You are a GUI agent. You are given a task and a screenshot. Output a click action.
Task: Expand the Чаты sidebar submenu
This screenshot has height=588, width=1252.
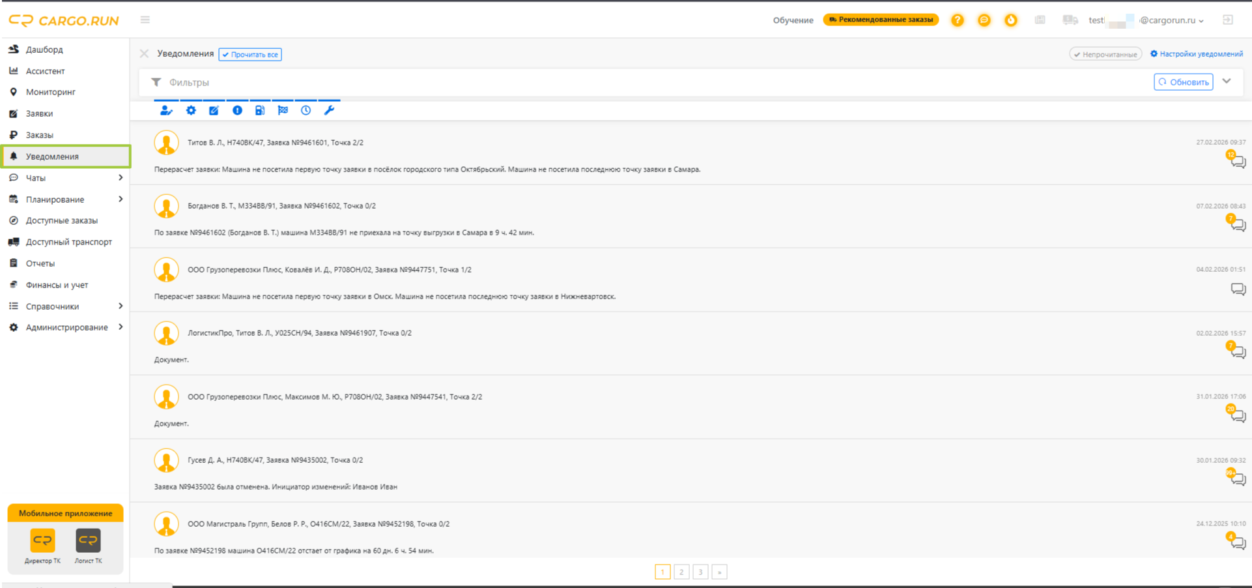[x=121, y=177]
